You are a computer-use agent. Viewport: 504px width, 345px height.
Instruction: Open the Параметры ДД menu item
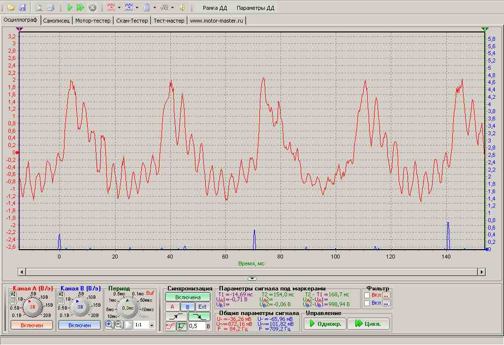tap(255, 8)
